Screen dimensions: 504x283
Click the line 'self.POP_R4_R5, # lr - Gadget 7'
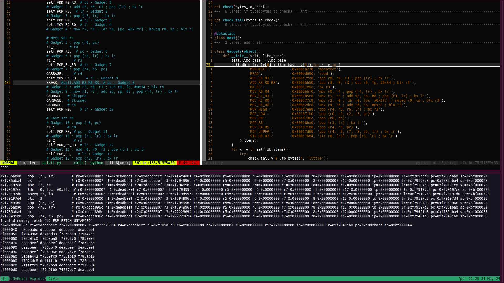point(79,65)
